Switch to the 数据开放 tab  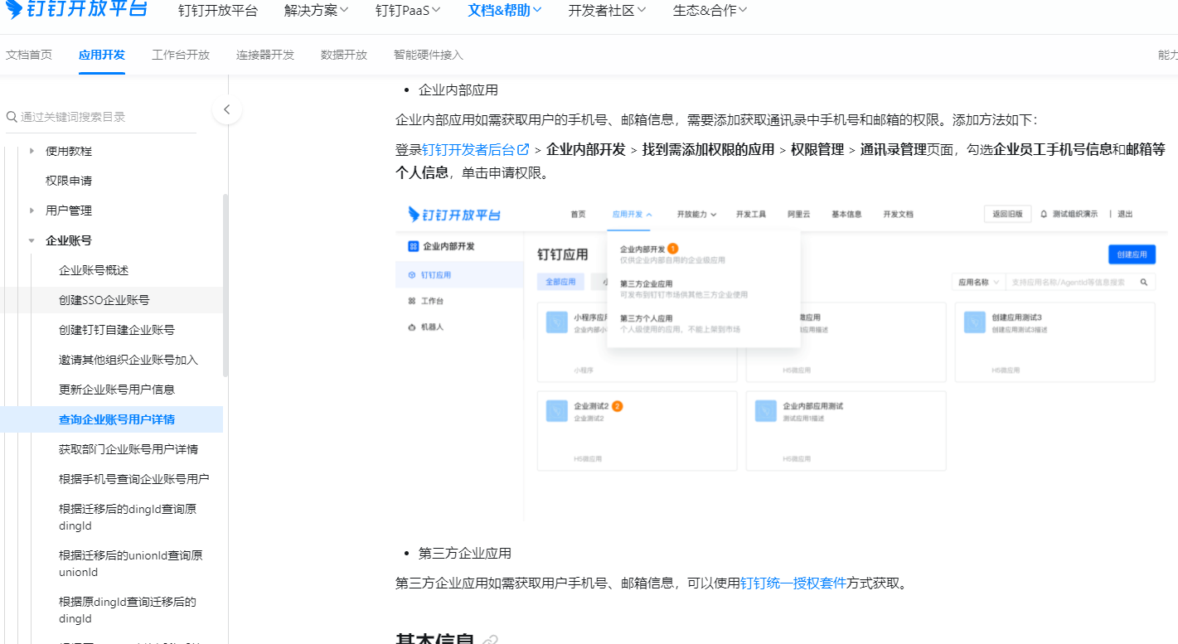point(344,55)
